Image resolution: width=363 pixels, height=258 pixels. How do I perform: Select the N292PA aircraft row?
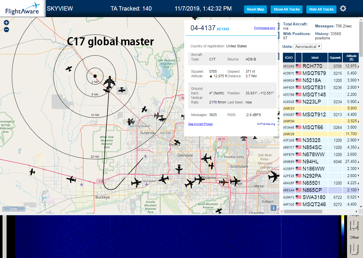coord(321,176)
